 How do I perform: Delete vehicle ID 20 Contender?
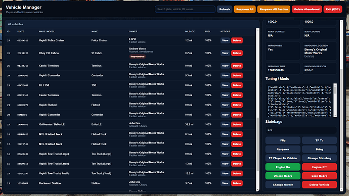point(237,115)
